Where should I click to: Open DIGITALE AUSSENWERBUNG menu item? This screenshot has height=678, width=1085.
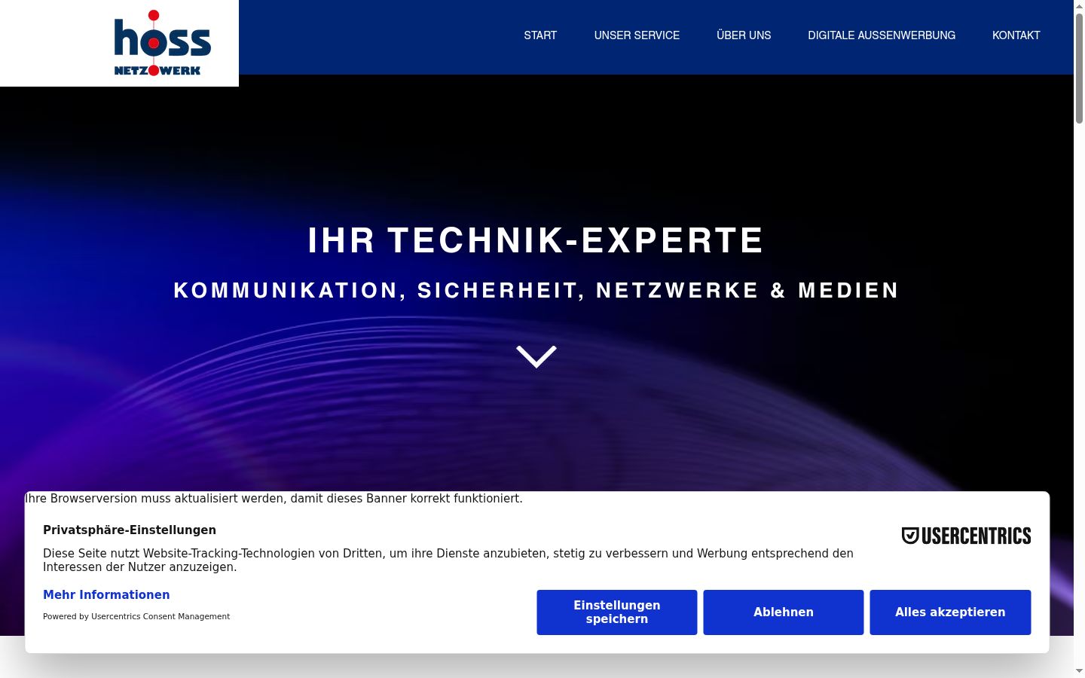click(x=882, y=35)
